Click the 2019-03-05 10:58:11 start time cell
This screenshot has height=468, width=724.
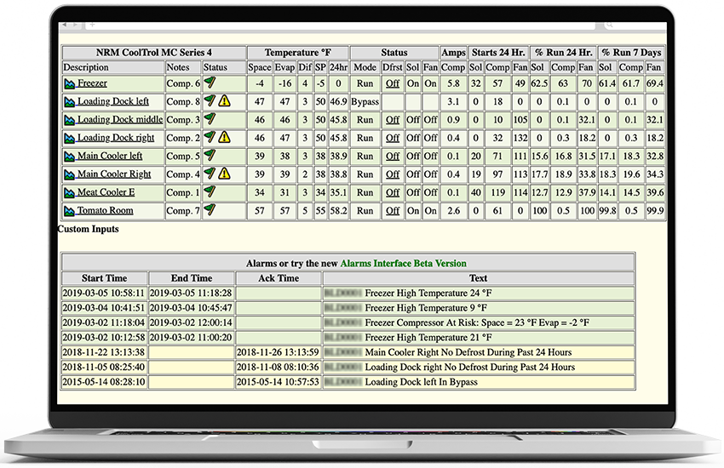click(105, 293)
